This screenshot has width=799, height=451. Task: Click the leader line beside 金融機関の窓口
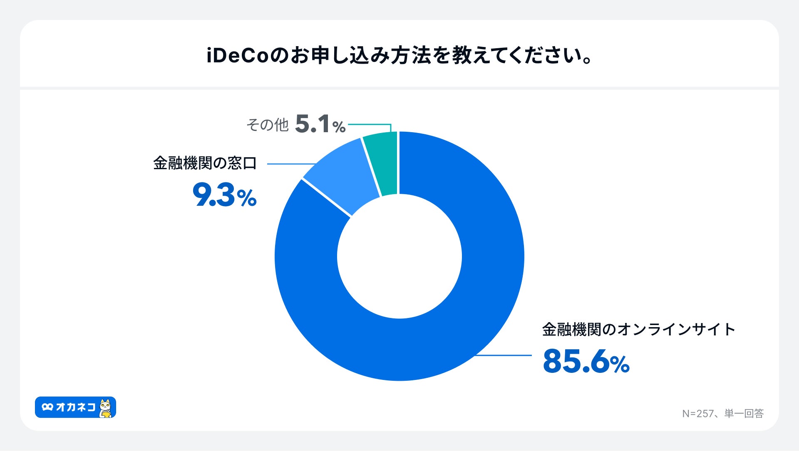pyautogui.click(x=291, y=164)
